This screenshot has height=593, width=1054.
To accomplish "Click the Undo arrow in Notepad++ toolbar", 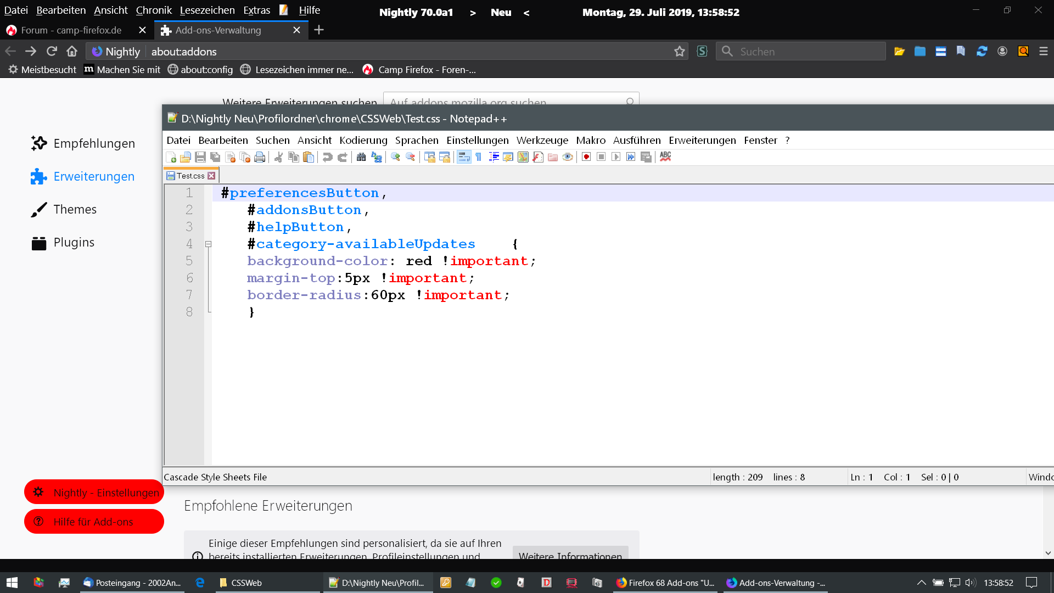I will pos(328,158).
